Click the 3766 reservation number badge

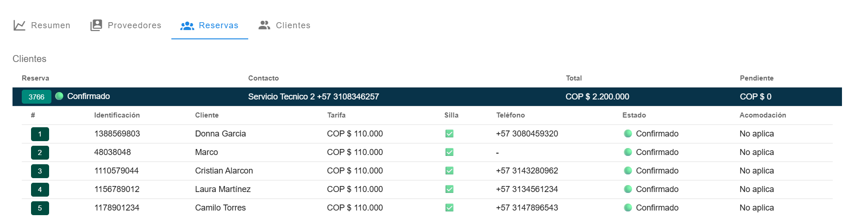[x=37, y=97]
